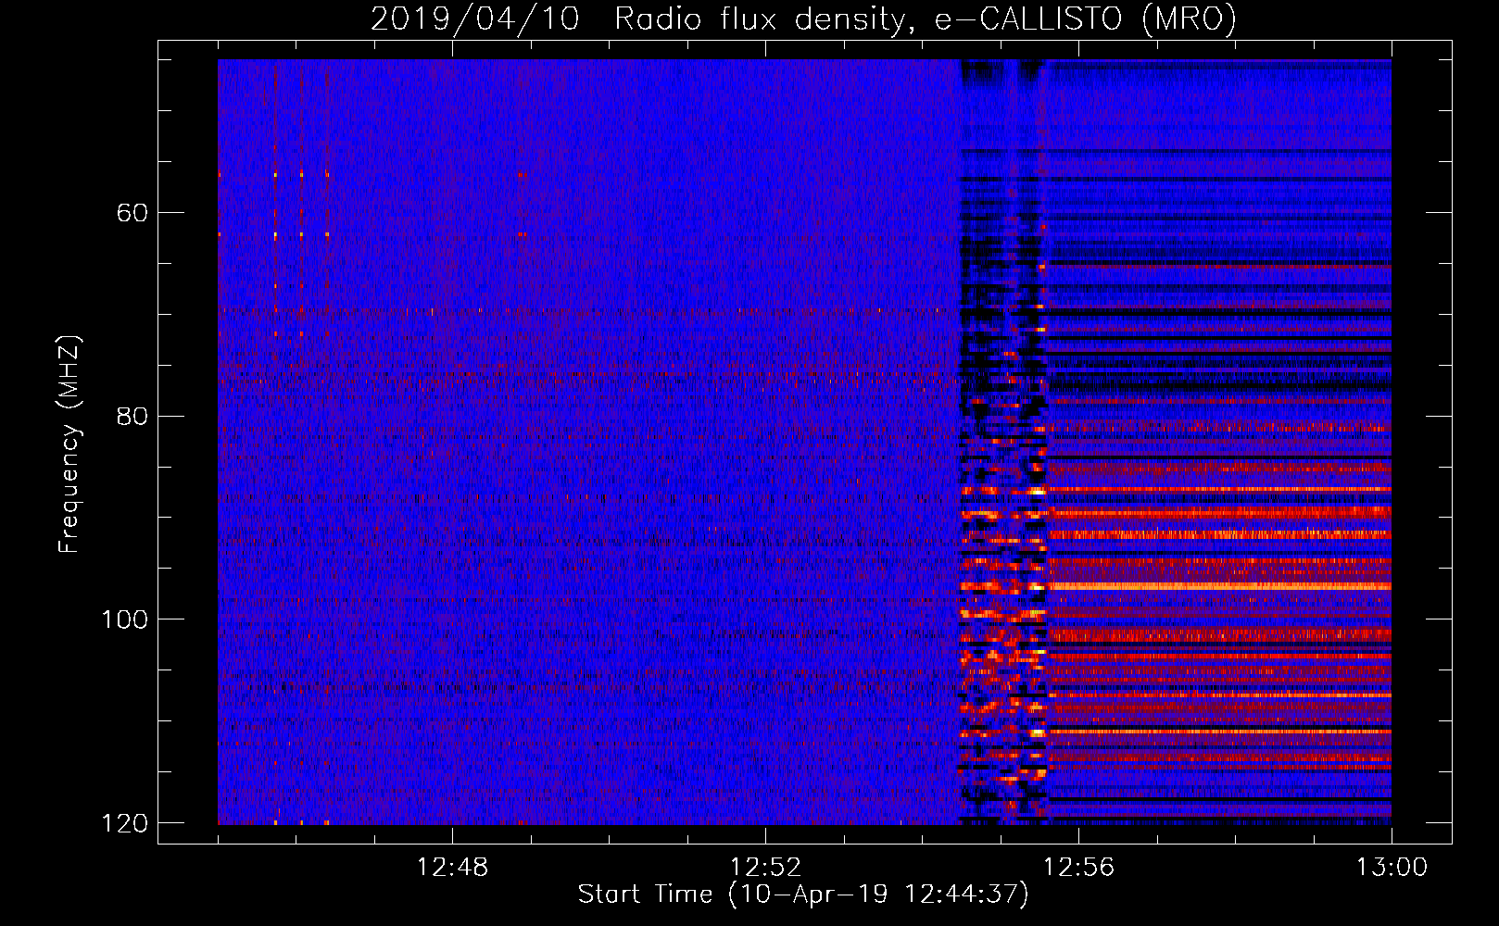
Task: Click the 100 frequency tick label
Action: point(124,619)
